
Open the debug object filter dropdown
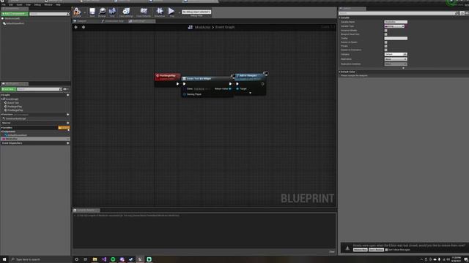pyautogui.click(x=196, y=12)
